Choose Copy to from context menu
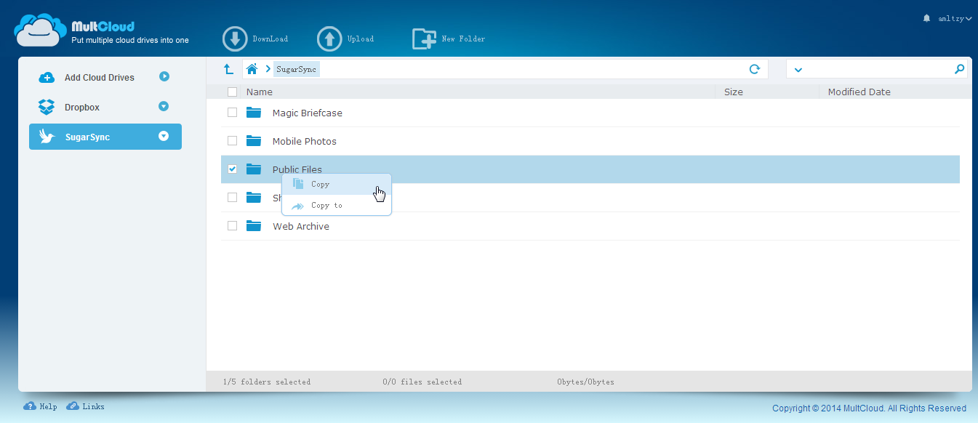978x423 pixels. (337, 206)
